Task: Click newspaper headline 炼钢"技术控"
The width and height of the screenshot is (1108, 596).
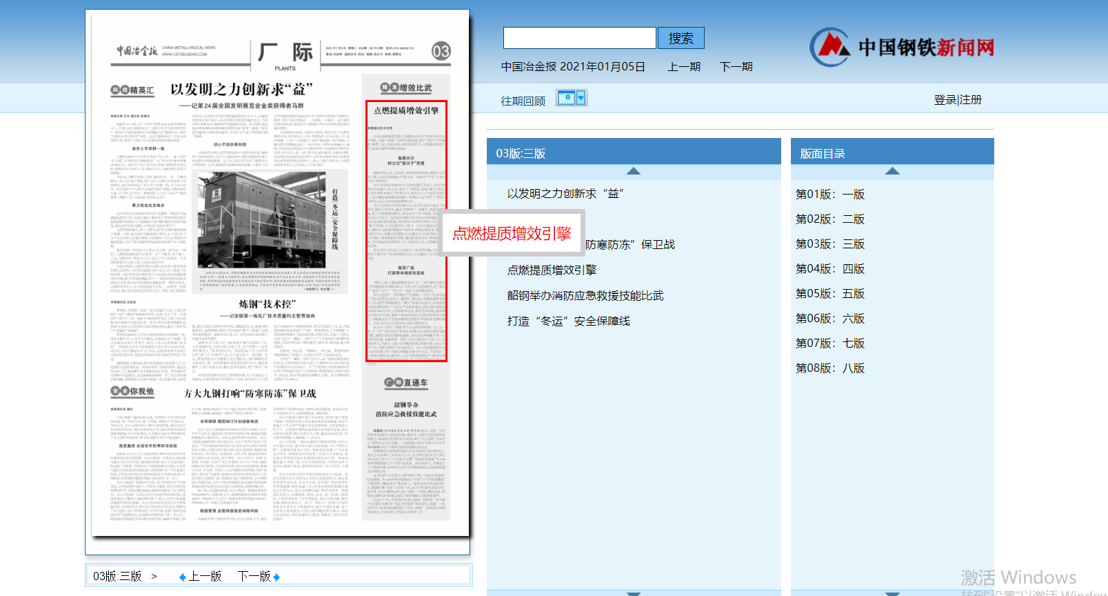Action: (x=268, y=304)
